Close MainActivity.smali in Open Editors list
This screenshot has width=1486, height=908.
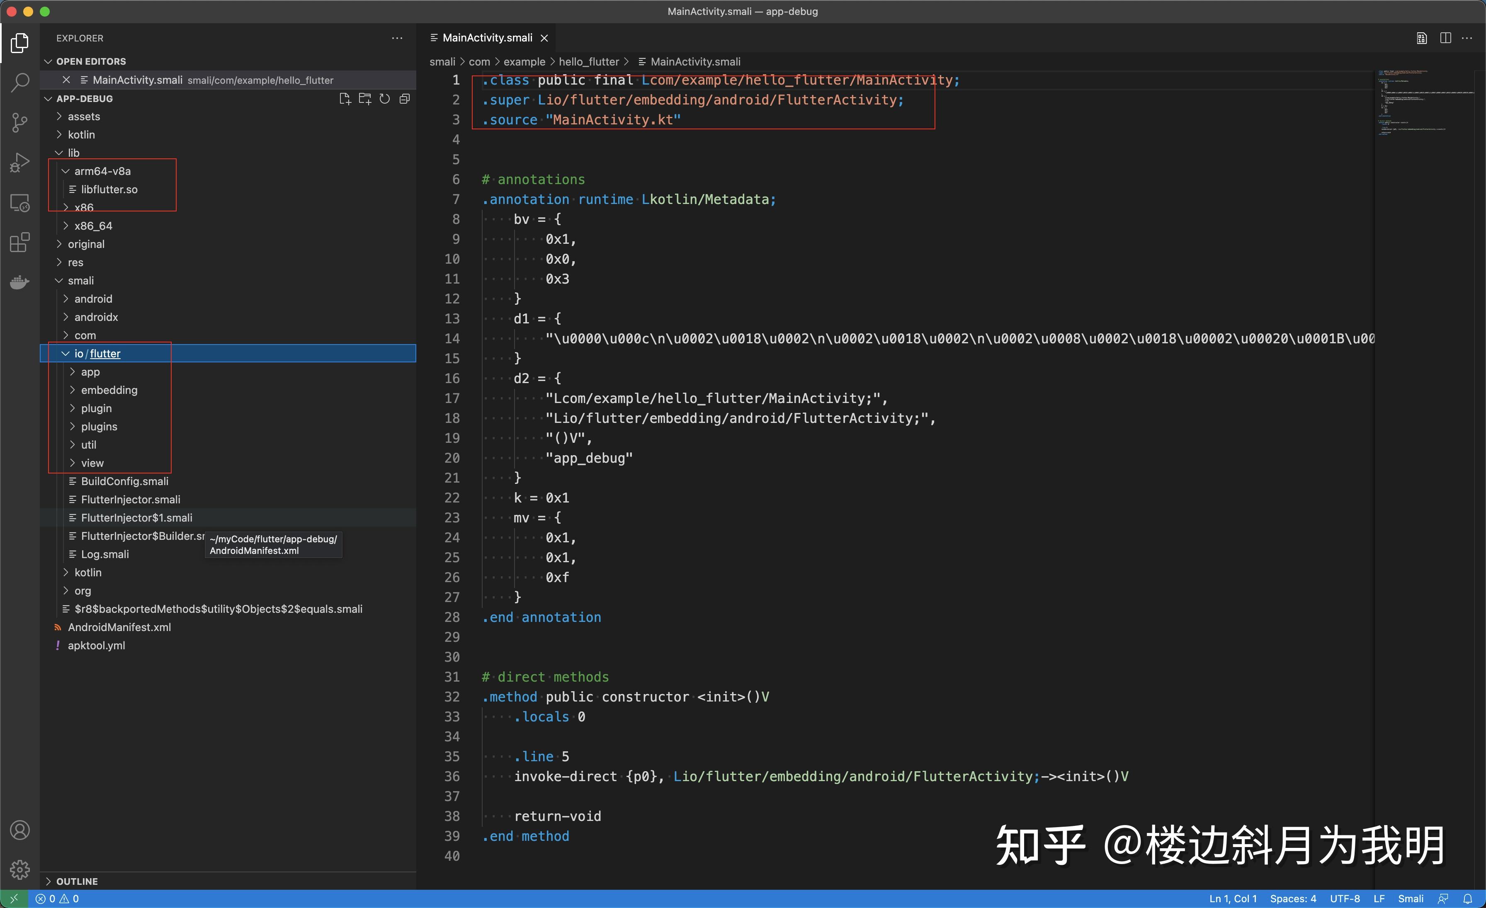point(66,80)
